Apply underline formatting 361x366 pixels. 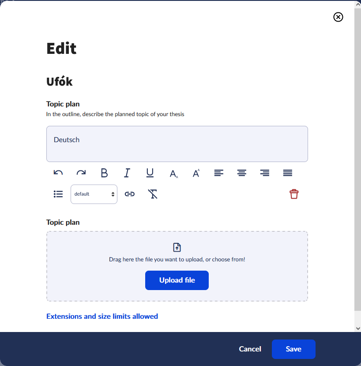tap(150, 173)
